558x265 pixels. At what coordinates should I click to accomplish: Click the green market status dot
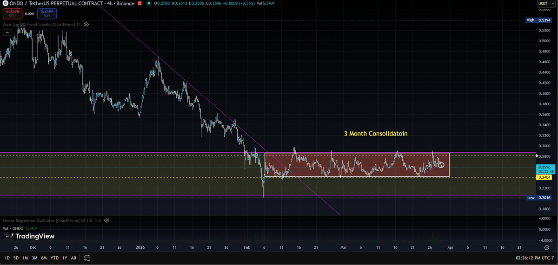(x=148, y=4)
